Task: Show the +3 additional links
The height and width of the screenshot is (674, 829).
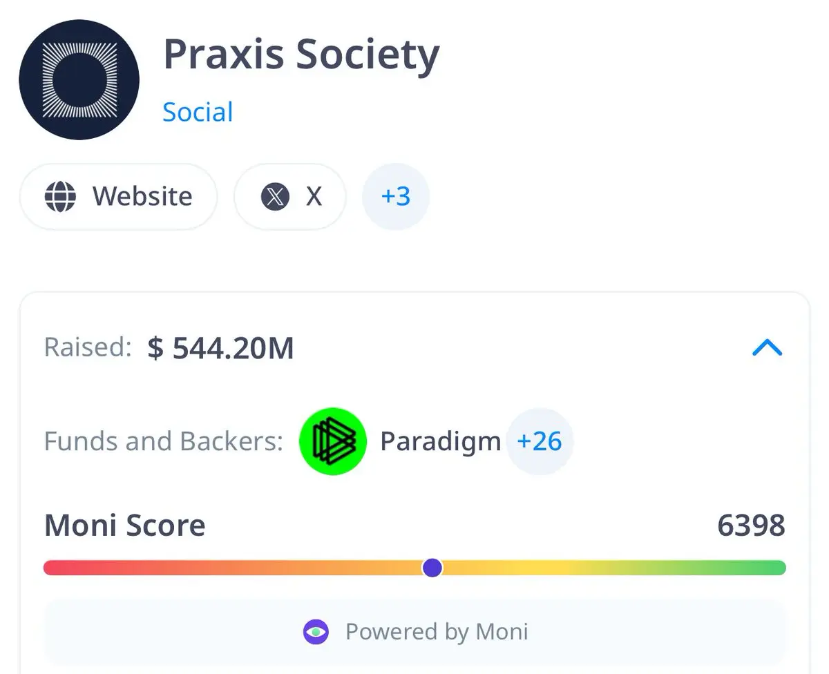Action: pos(396,197)
